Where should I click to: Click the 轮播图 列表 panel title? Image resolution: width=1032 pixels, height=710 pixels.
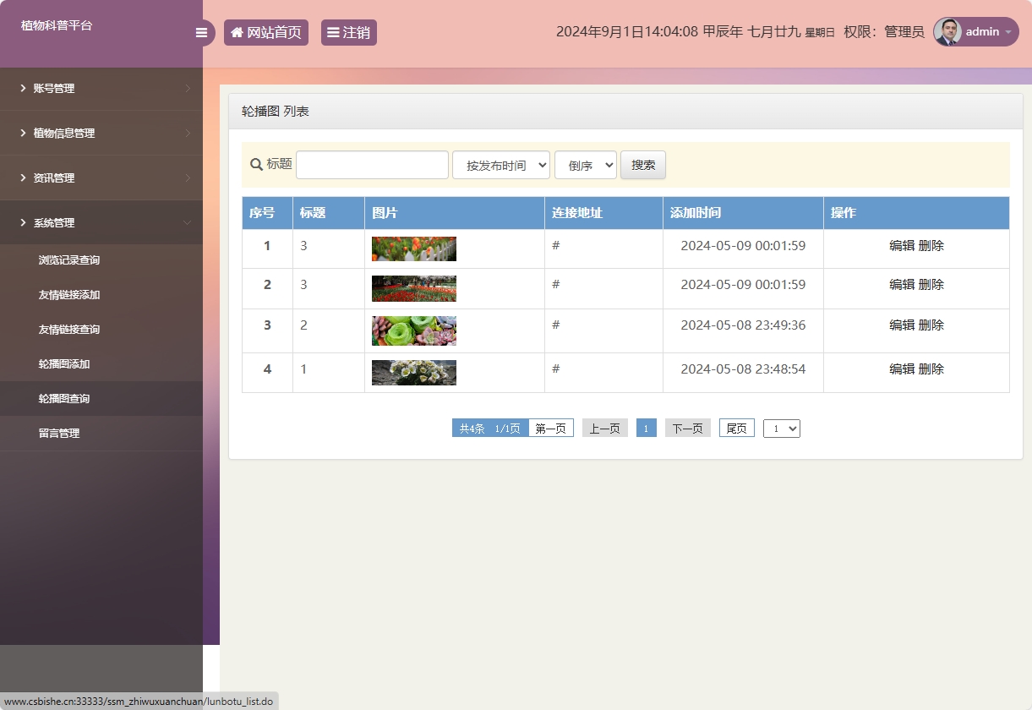point(276,112)
